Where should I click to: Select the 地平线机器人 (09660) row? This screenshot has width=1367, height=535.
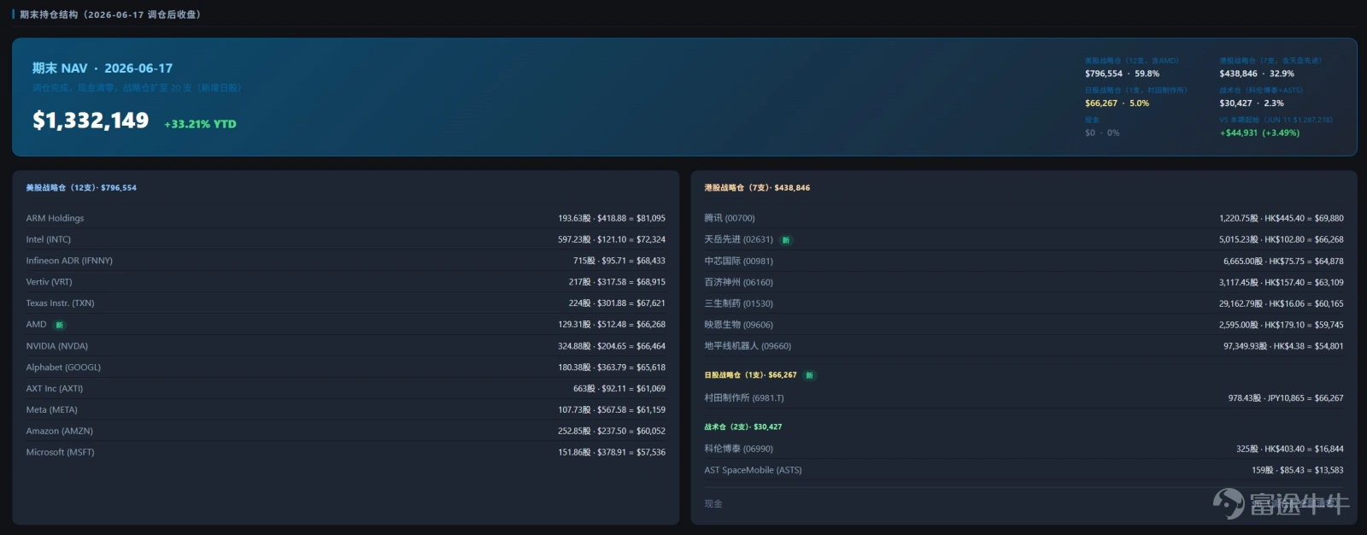[1024, 347]
